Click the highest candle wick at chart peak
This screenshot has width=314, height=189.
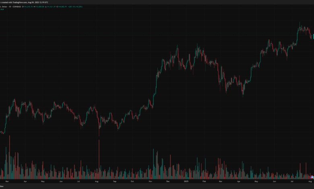[300, 23]
